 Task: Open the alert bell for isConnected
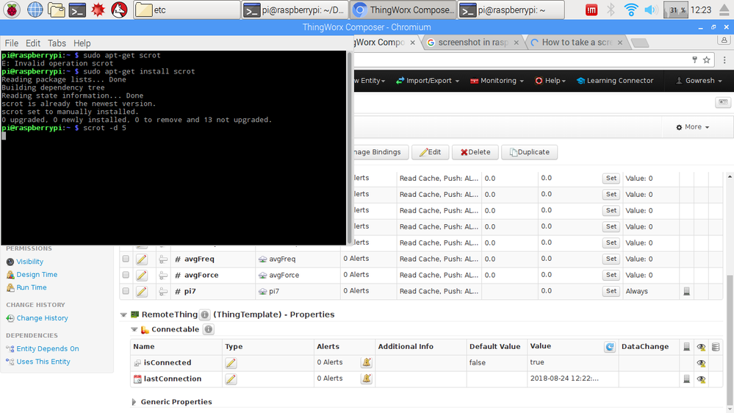point(367,362)
